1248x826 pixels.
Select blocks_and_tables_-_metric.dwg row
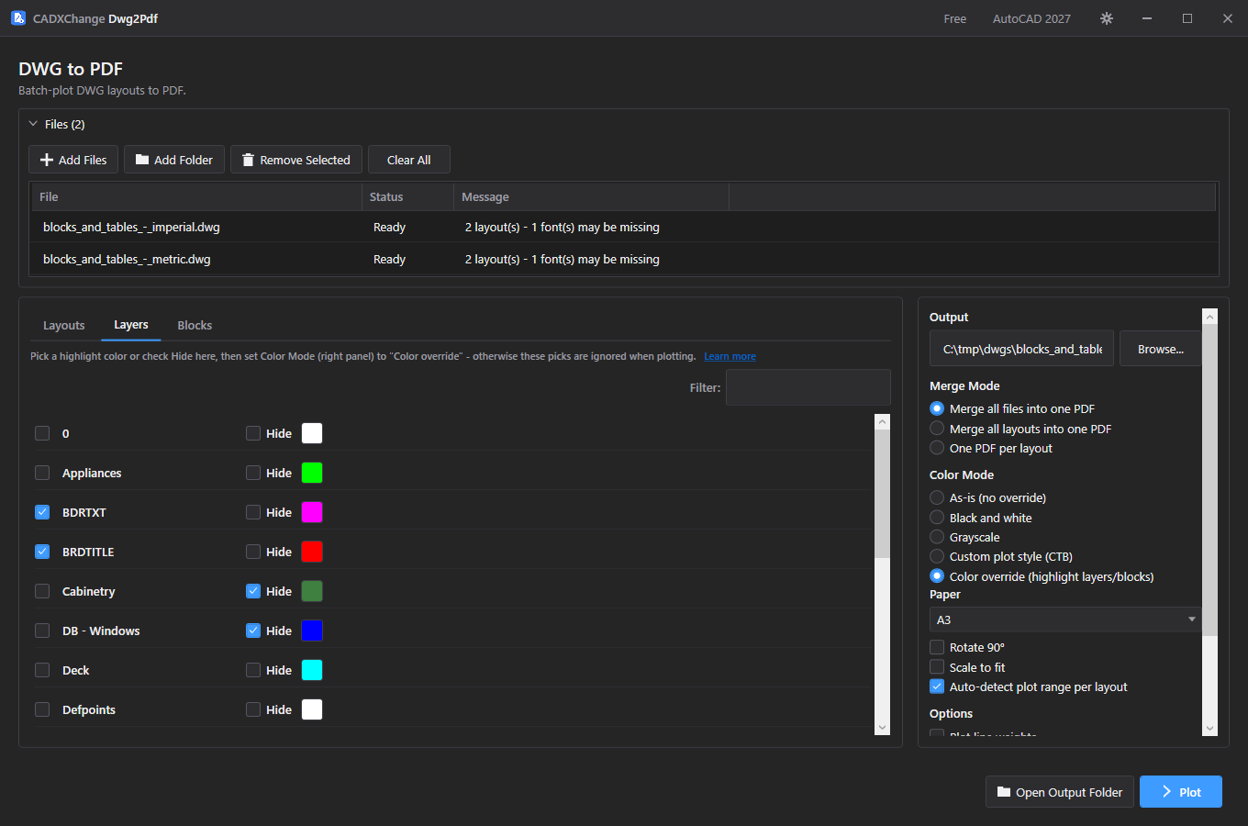coord(623,259)
